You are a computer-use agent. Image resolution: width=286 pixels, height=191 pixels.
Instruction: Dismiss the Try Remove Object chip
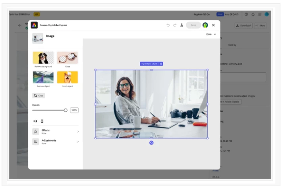click(161, 64)
